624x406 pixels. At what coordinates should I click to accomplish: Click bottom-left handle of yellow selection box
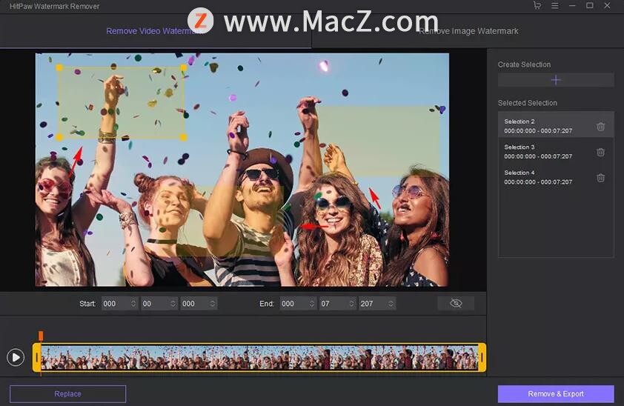[x=59, y=138]
